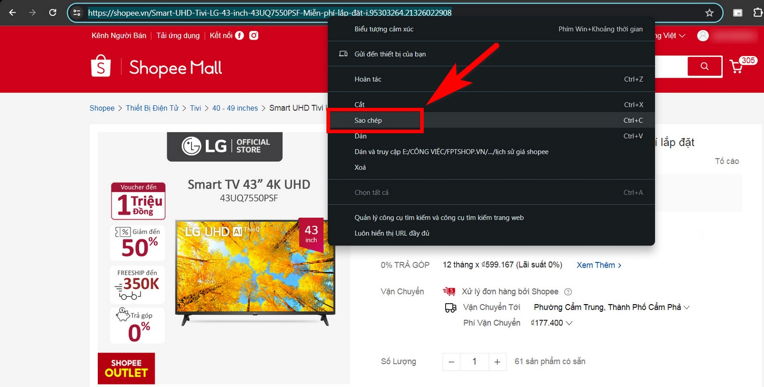The width and height of the screenshot is (764, 387).
Task: Click the URL in the address bar
Action: (269, 13)
